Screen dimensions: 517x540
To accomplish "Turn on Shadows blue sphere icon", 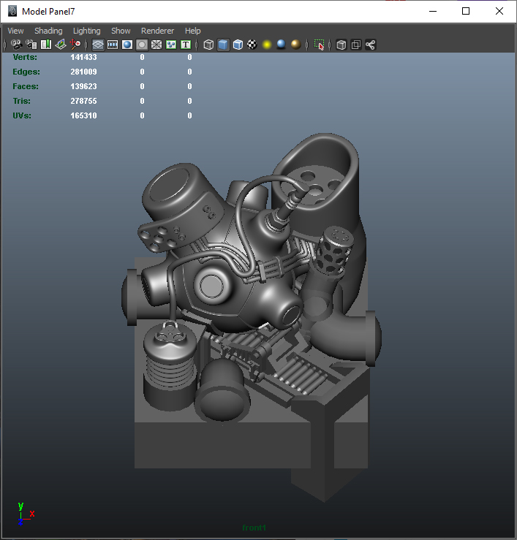I will [282, 45].
